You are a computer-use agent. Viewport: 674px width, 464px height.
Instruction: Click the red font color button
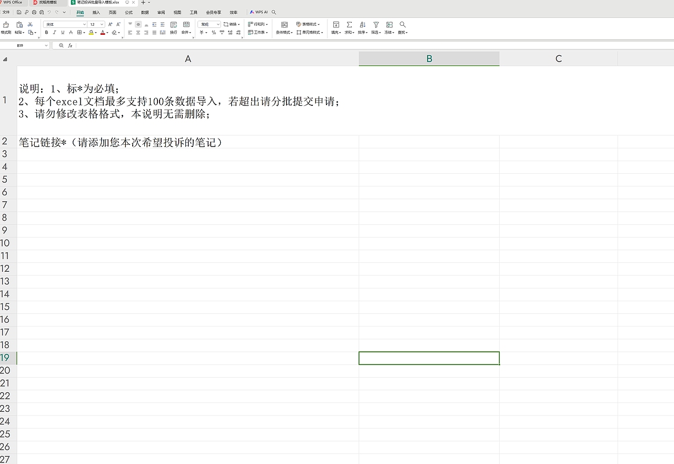[x=103, y=33]
